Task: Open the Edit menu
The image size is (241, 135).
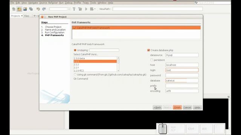Action: coord(18,3)
